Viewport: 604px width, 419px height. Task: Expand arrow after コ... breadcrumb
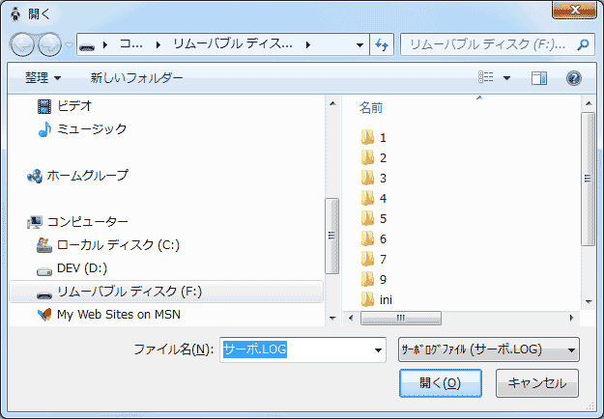pos(158,45)
